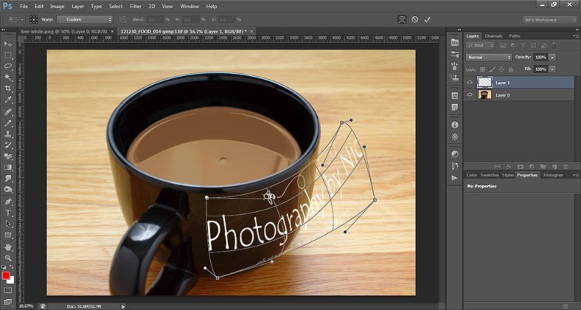This screenshot has height=310, width=581.
Task: Activate the Horizontal Type tool
Action: pyautogui.click(x=8, y=213)
